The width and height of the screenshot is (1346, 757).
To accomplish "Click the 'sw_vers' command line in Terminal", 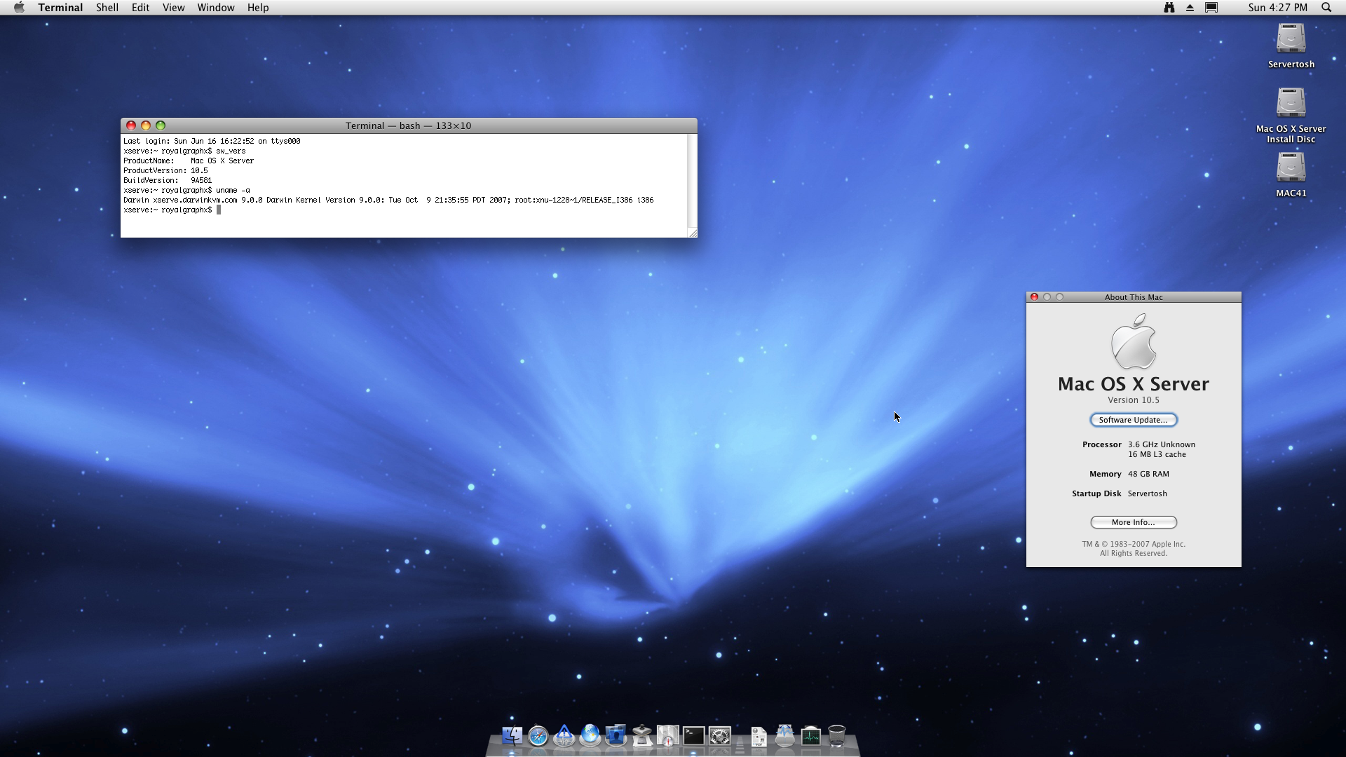I will 184,151.
